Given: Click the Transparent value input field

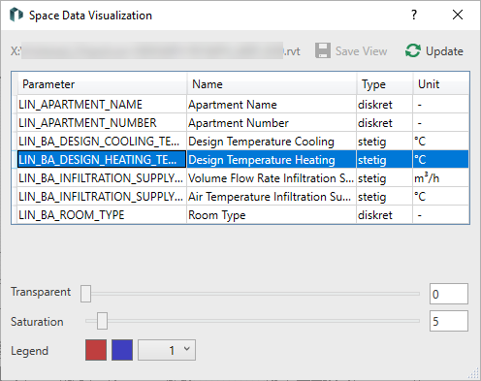Looking at the screenshot, I should [x=449, y=294].
